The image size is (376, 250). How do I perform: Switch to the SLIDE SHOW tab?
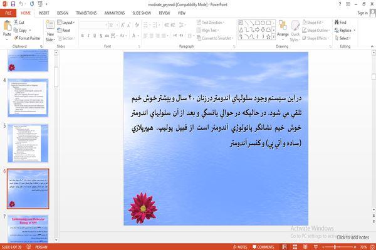[142, 13]
